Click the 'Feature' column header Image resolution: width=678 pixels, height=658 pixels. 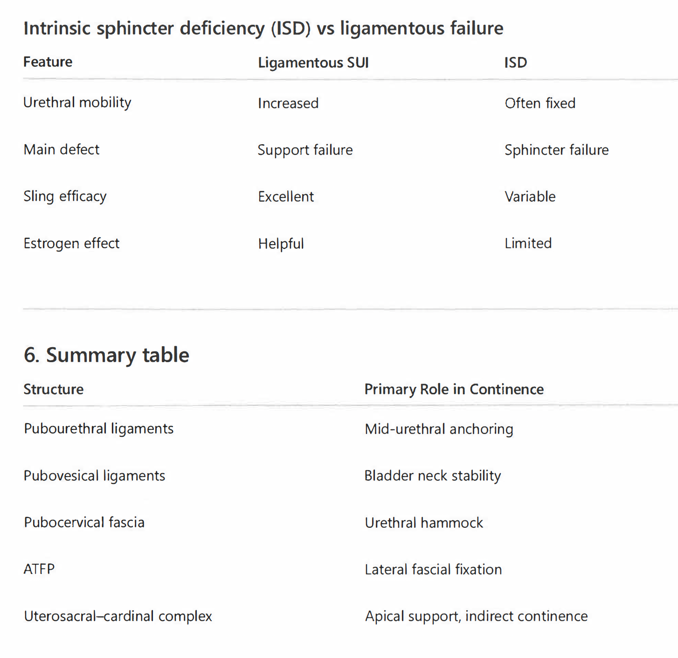tap(48, 62)
